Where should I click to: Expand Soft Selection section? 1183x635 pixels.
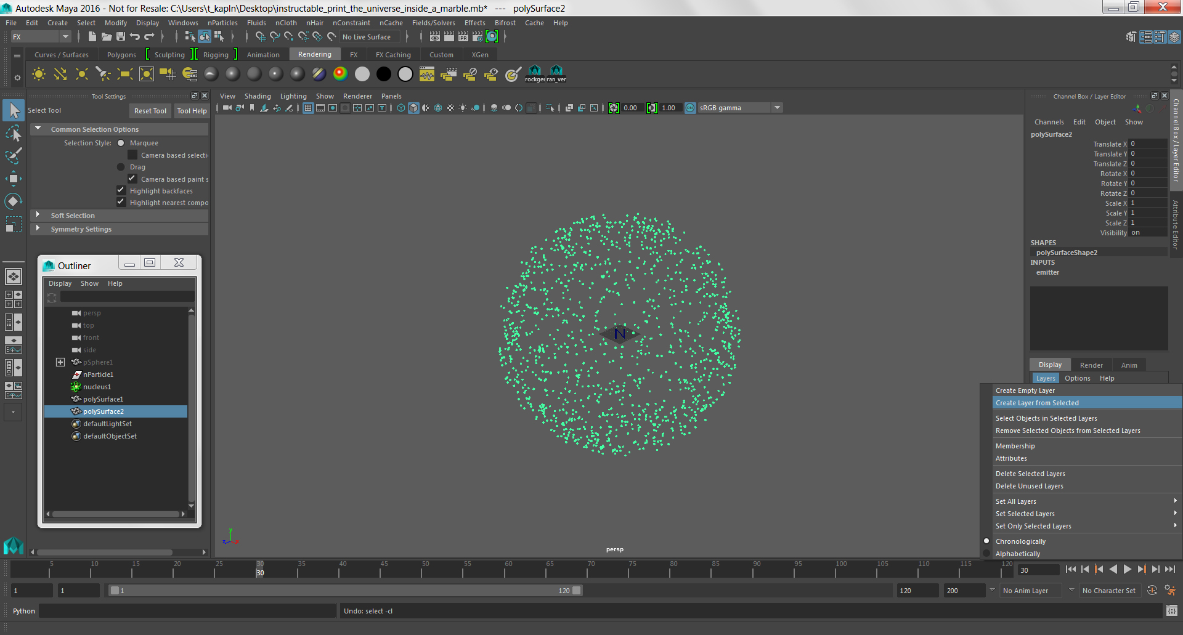(x=38, y=215)
